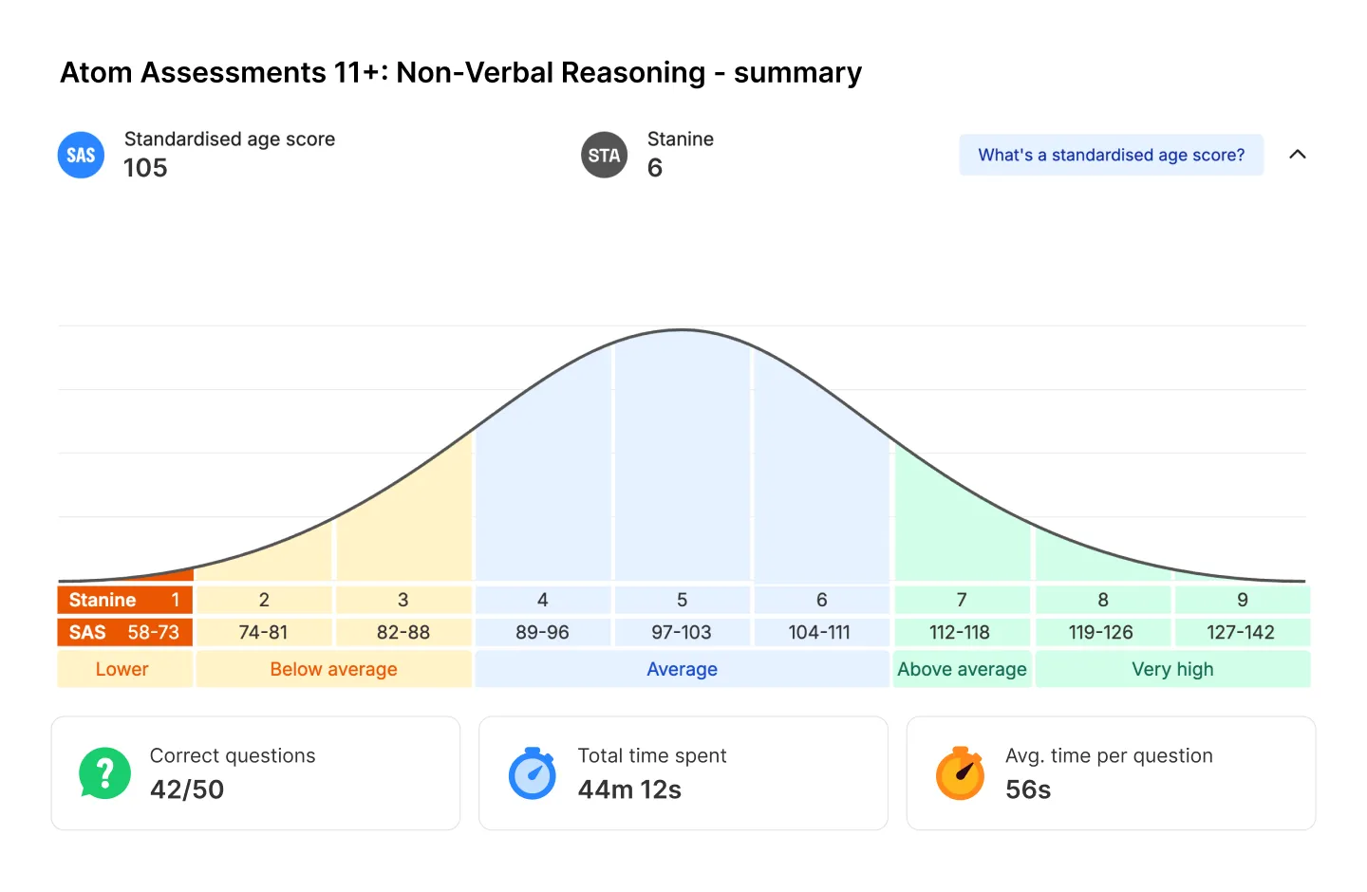Open 'What's a standardised age score?' link
Viewport: 1367px width, 892px height.
pos(1111,155)
